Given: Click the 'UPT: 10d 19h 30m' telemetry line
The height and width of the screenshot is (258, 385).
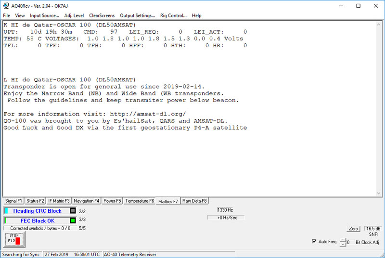Looking at the screenshot, I should pos(125,32).
